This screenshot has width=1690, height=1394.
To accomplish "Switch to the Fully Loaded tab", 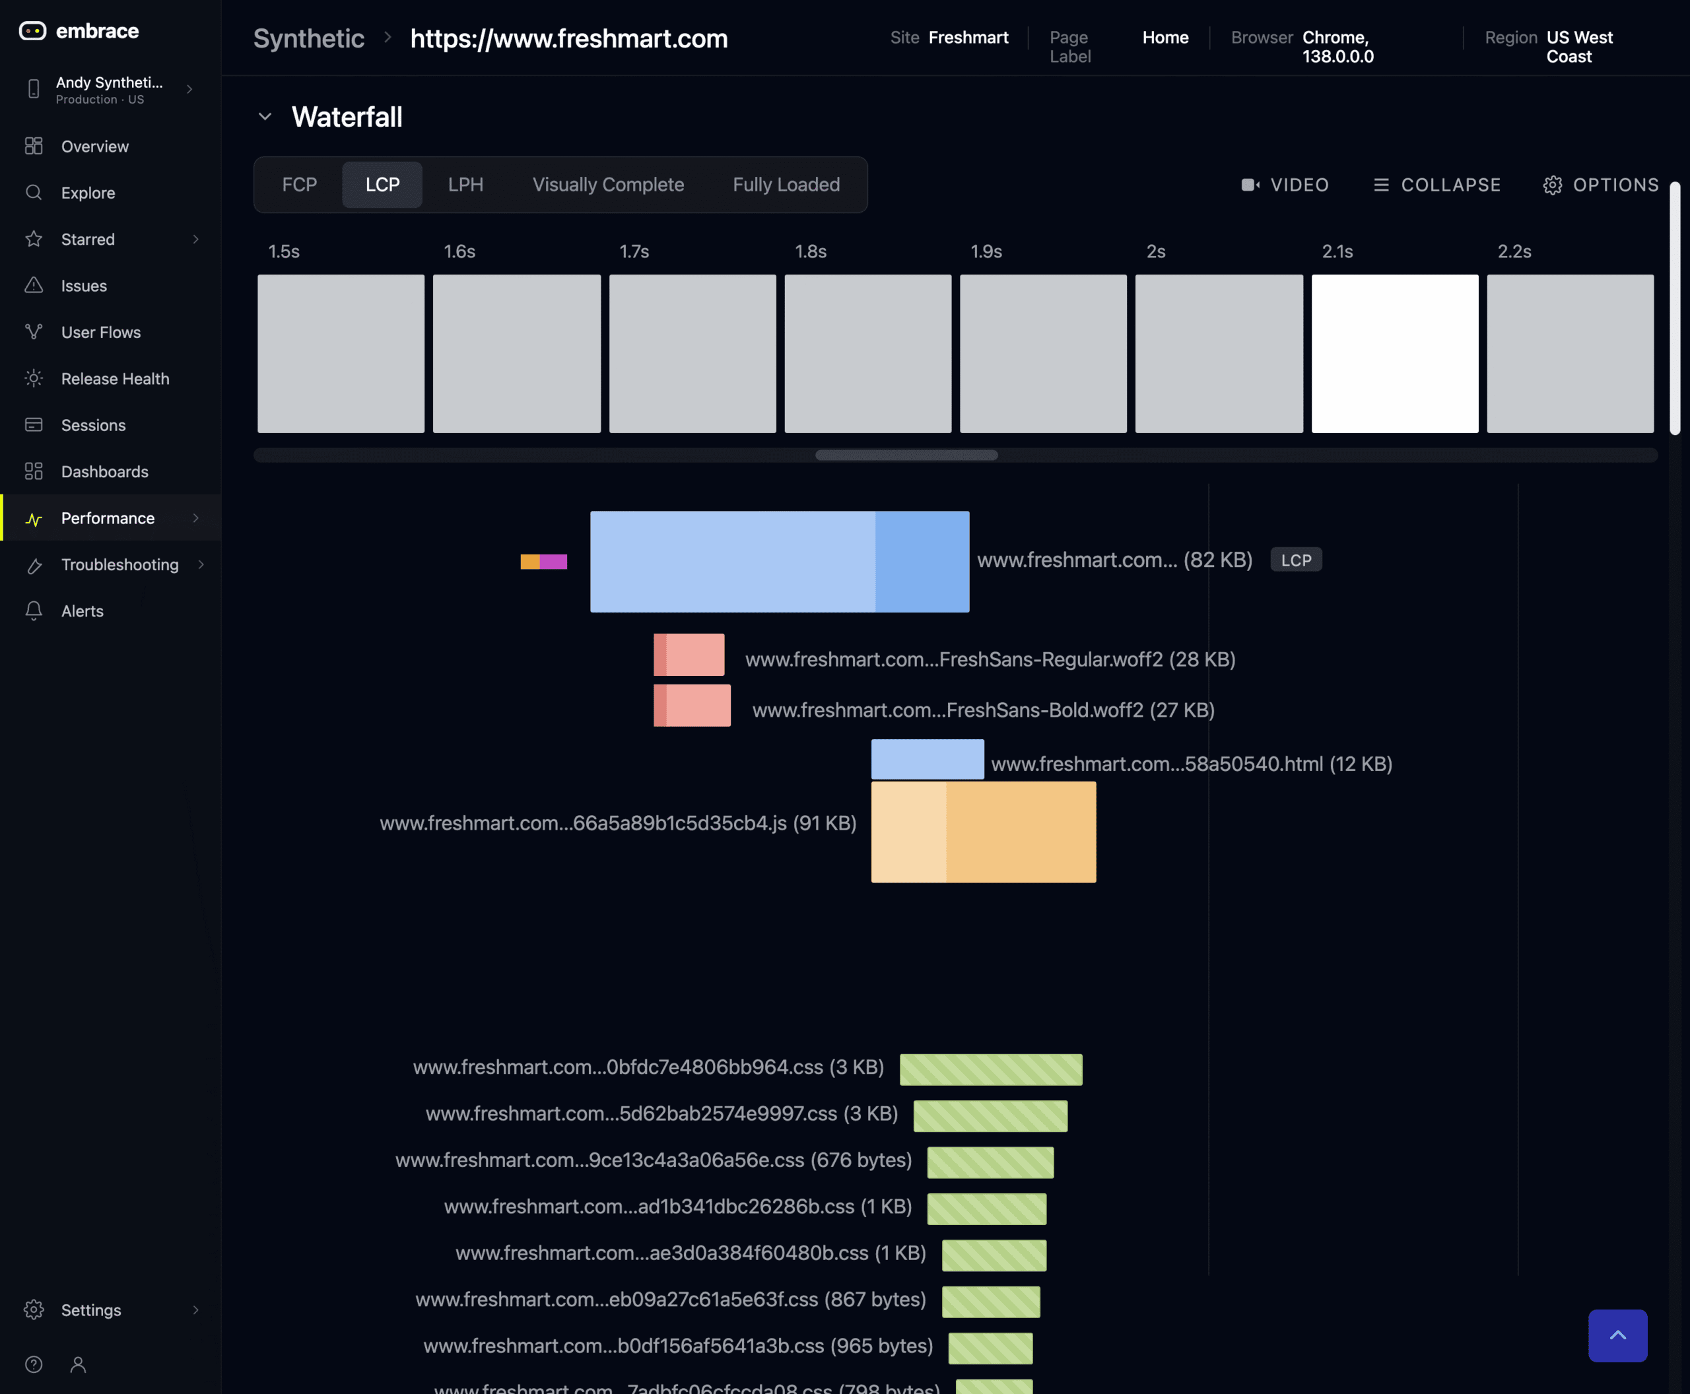I will pyautogui.click(x=786, y=185).
